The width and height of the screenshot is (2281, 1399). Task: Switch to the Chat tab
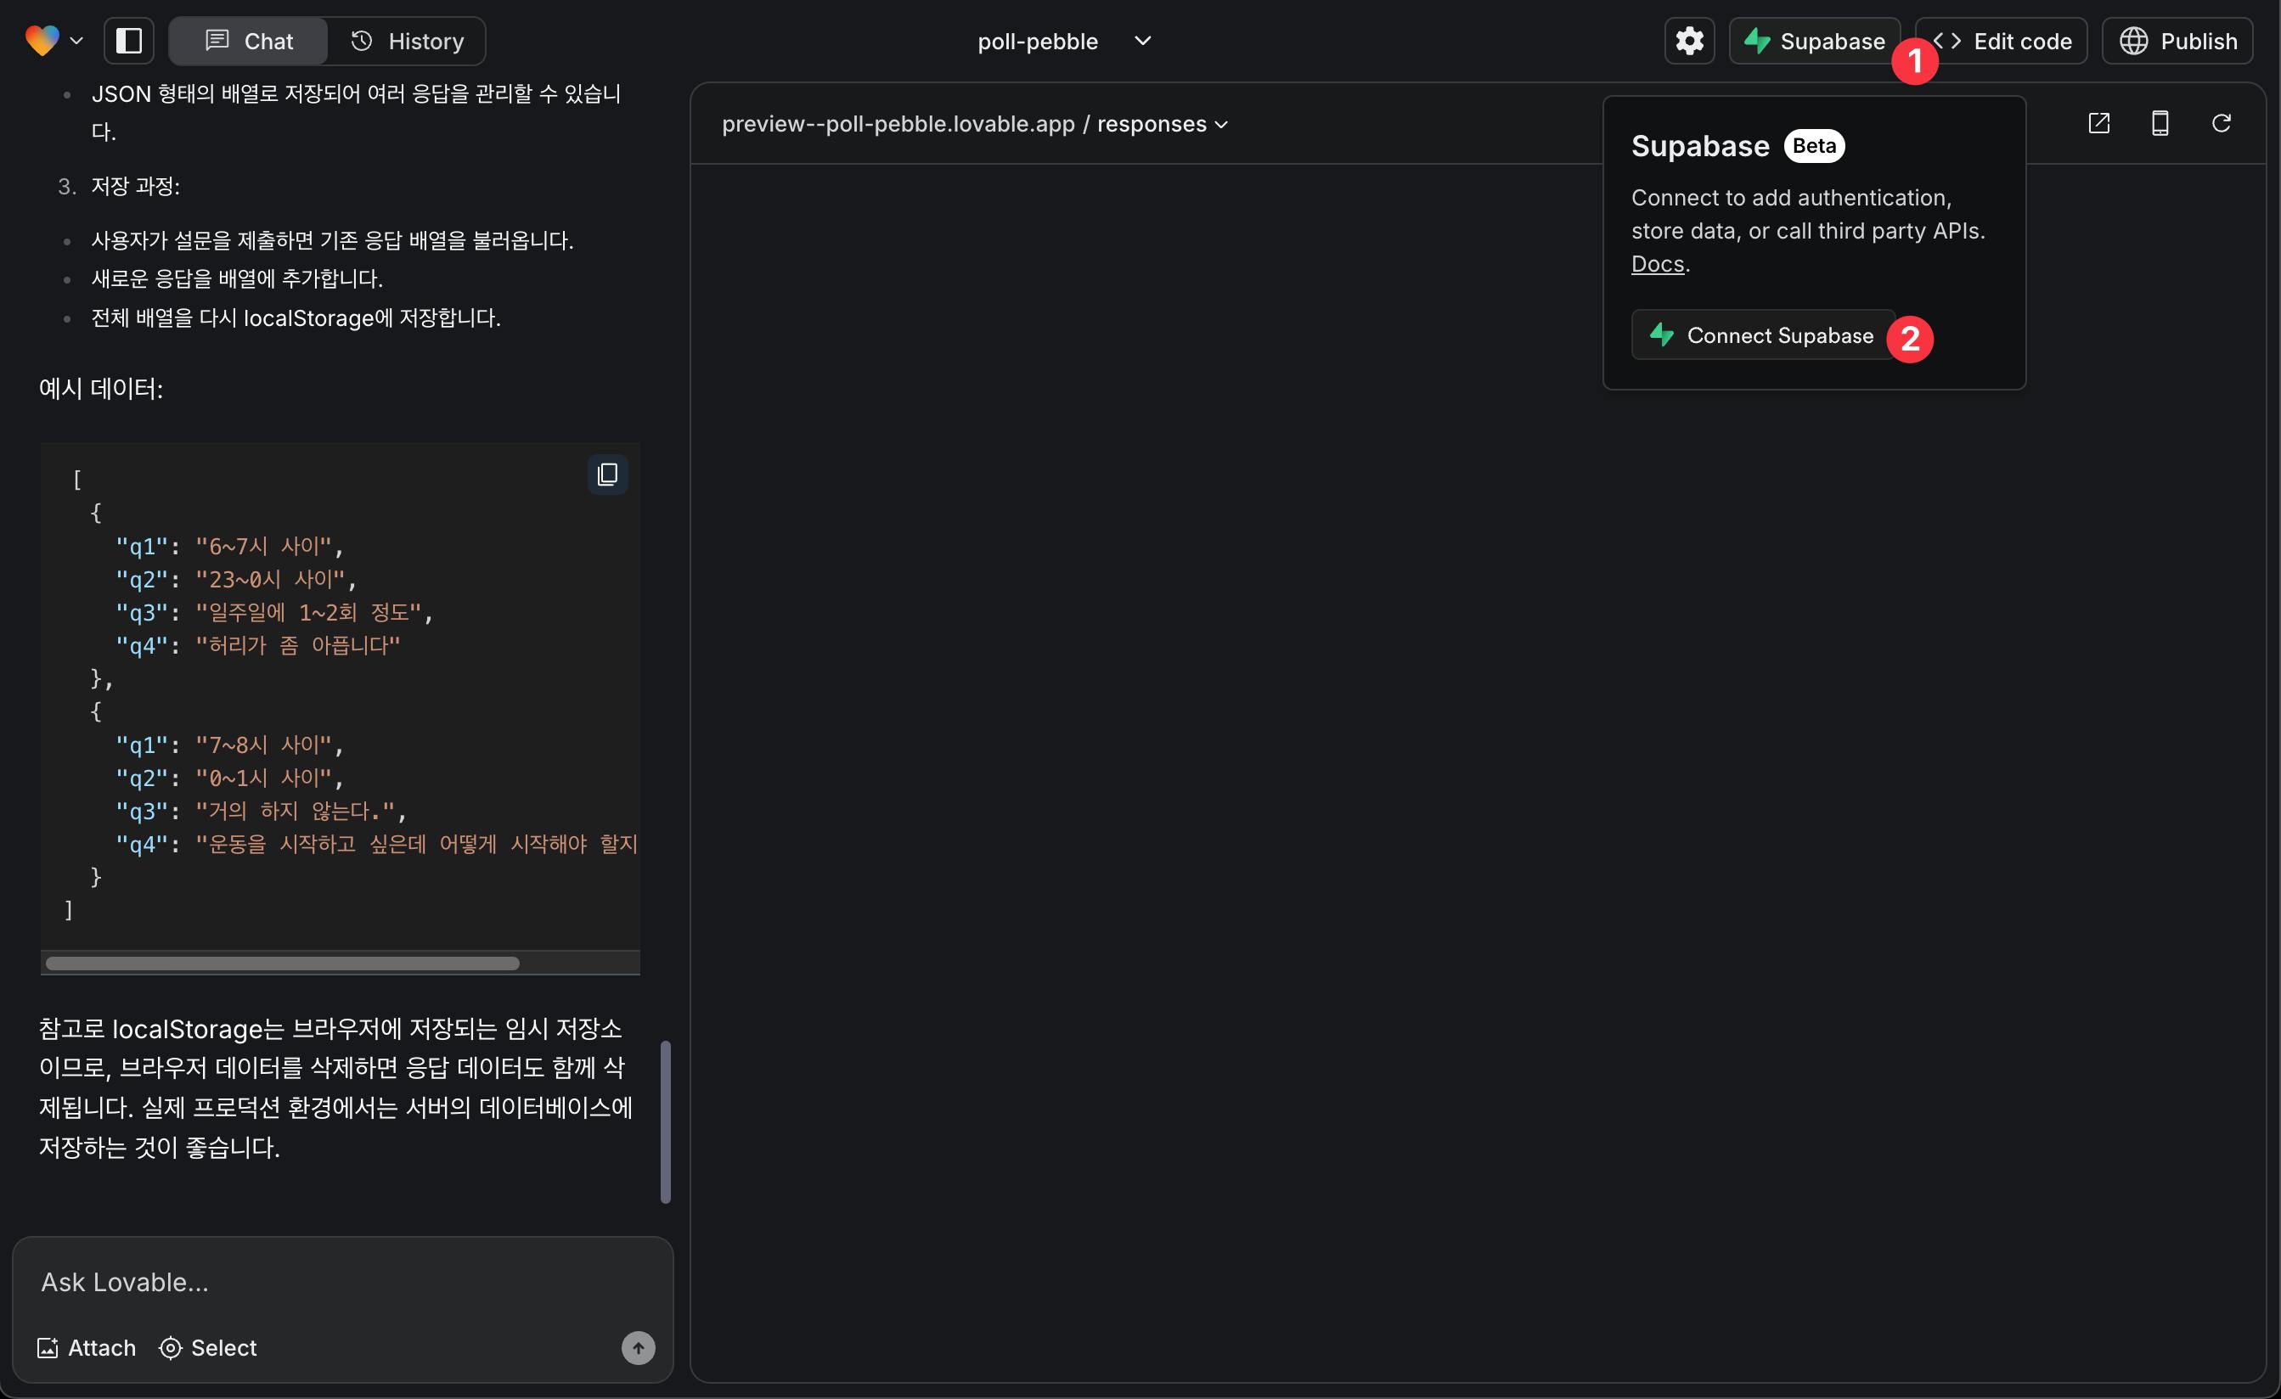tap(248, 41)
